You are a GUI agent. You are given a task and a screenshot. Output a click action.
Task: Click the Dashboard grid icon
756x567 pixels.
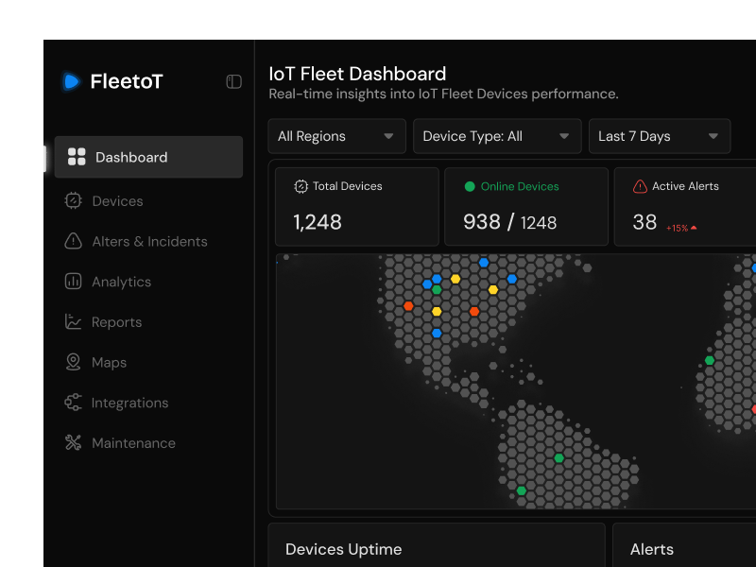[77, 157]
